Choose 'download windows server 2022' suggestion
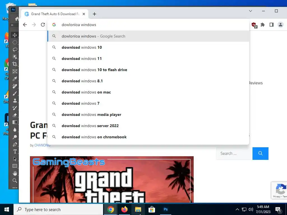 [x=149, y=126]
